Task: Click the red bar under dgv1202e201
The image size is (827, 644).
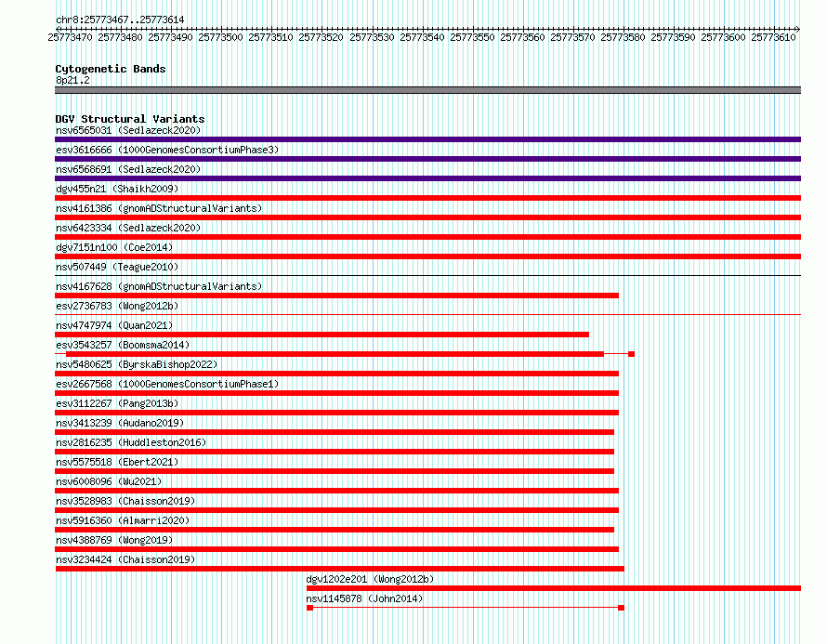Action: tap(554, 588)
